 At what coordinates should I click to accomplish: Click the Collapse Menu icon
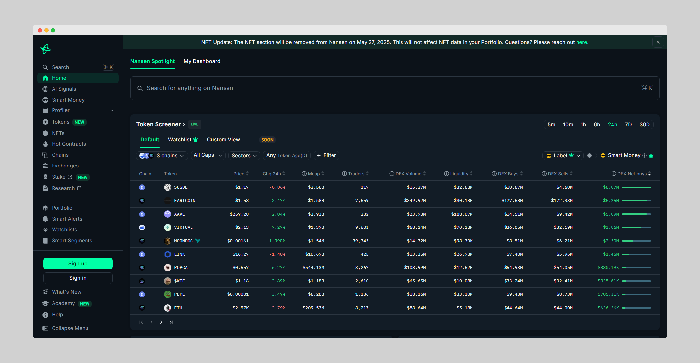tap(45, 328)
